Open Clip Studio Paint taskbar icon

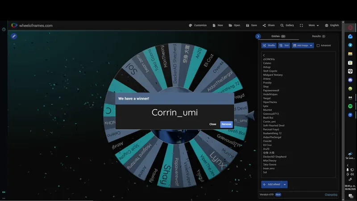click(350, 71)
